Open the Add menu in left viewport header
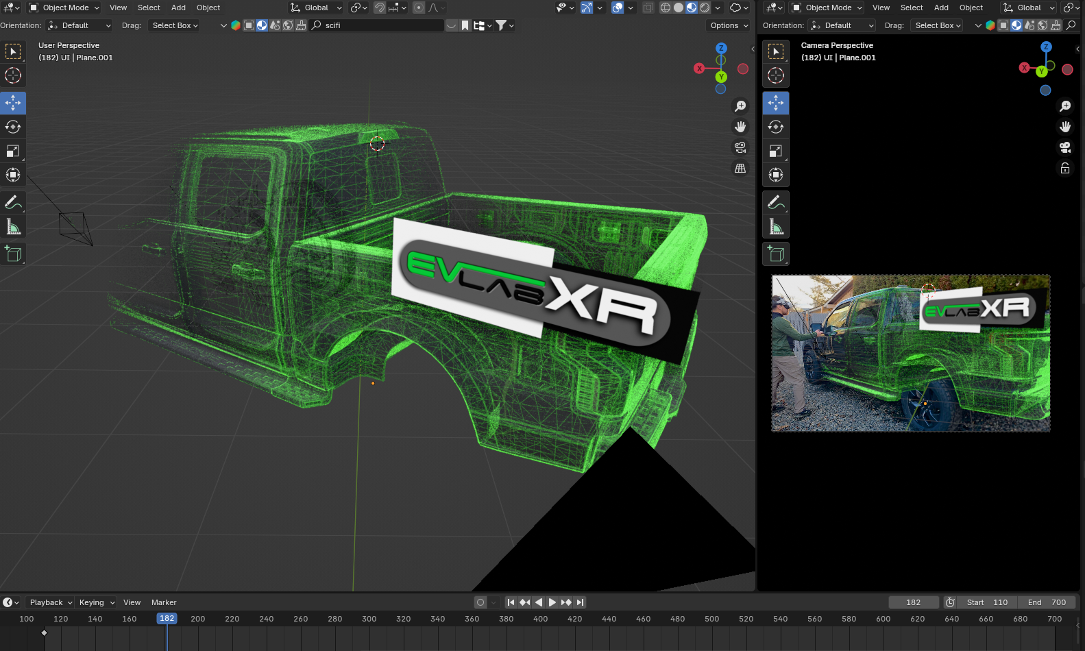This screenshot has width=1085, height=651. [178, 8]
